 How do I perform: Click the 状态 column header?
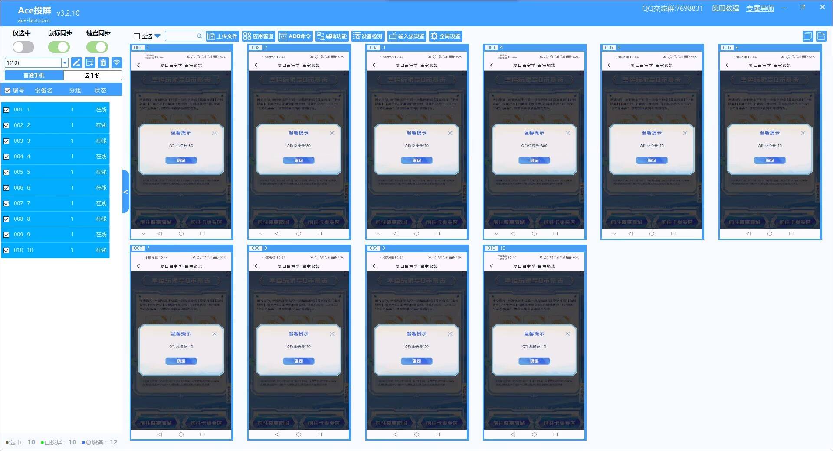(x=100, y=91)
